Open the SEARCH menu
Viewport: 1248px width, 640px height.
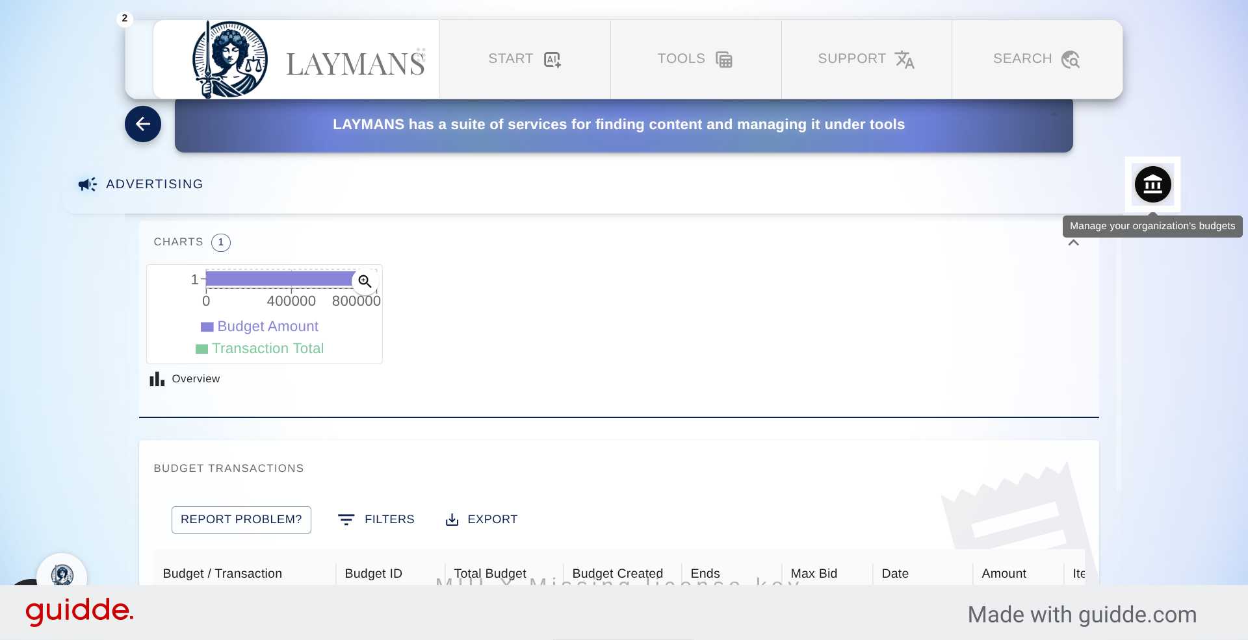point(1037,59)
